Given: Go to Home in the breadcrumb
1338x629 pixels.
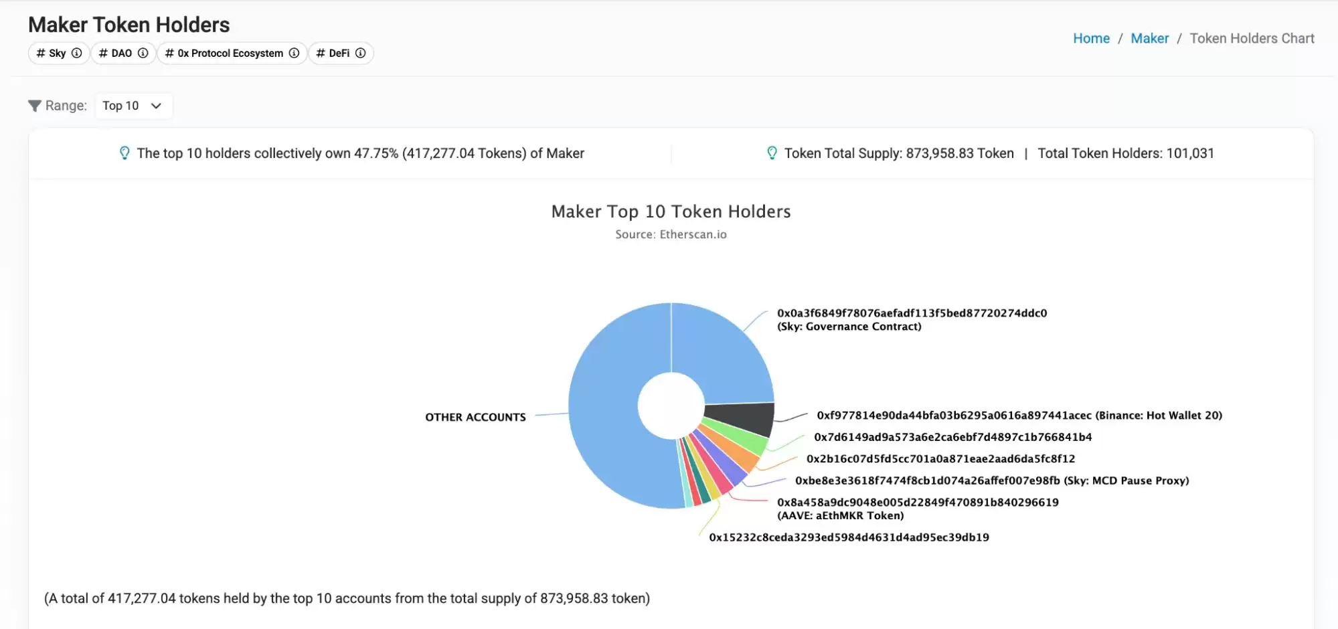Looking at the screenshot, I should (1091, 39).
